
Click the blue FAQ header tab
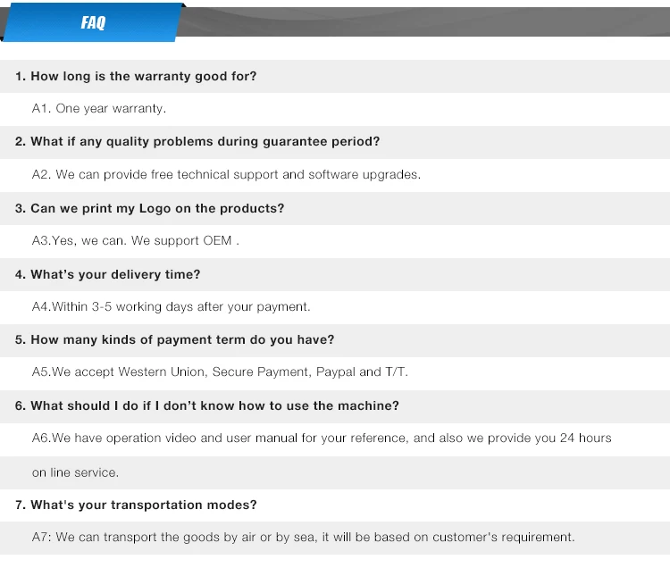coord(93,23)
